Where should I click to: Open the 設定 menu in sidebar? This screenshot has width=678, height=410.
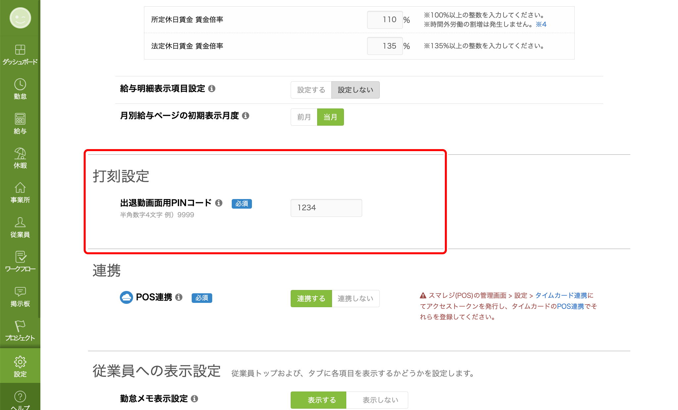20,366
